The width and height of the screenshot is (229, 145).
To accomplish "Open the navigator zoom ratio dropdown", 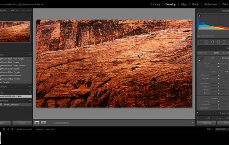I will click(x=31, y=10).
